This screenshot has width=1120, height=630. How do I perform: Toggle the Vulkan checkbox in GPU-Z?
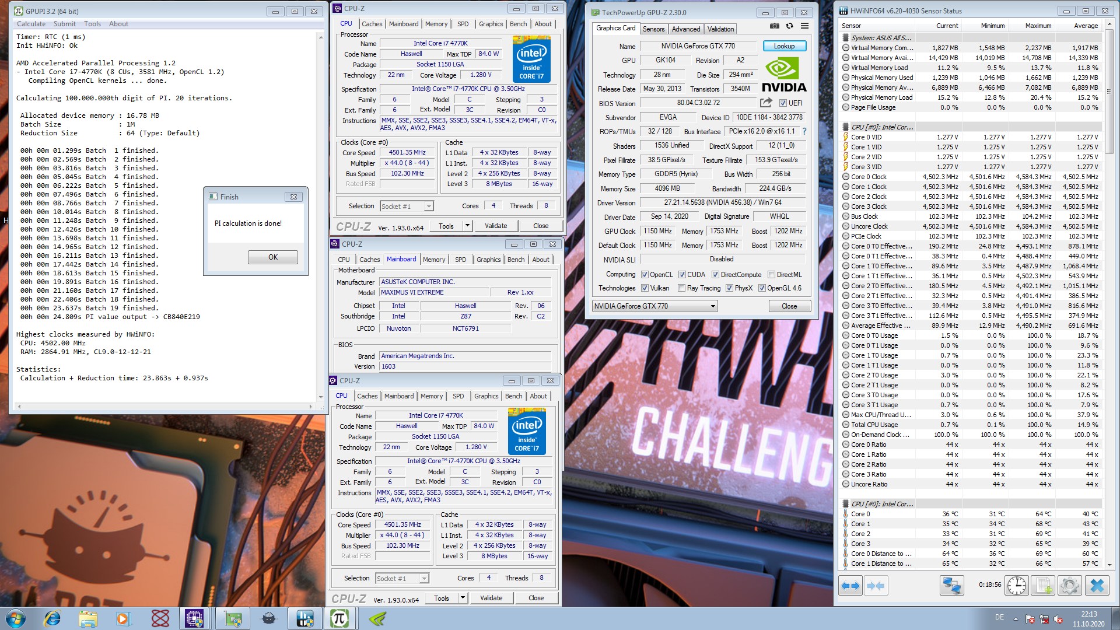[x=645, y=288]
